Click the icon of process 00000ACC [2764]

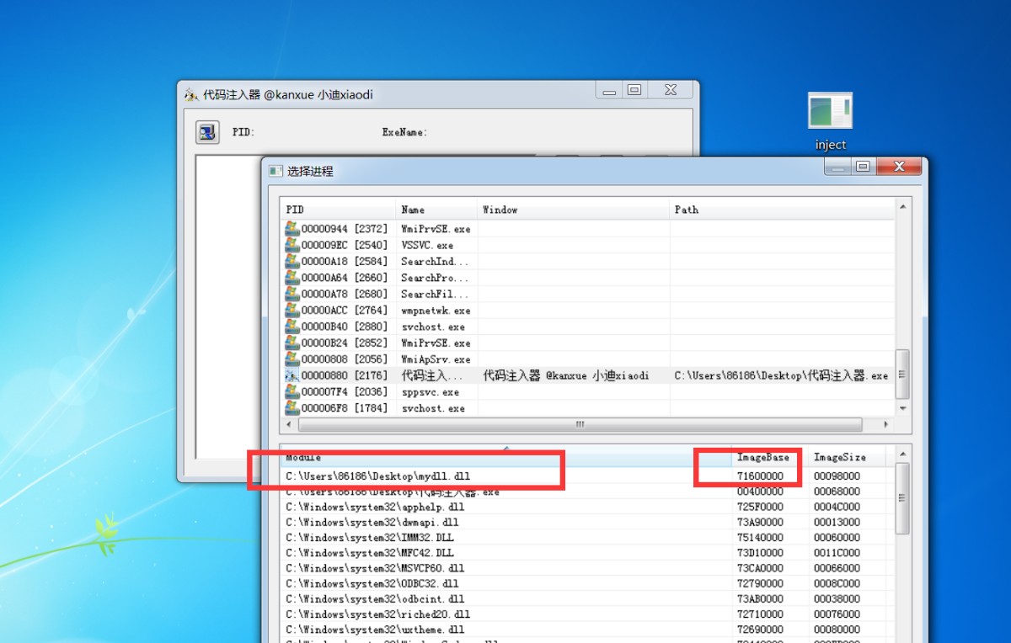click(x=292, y=311)
